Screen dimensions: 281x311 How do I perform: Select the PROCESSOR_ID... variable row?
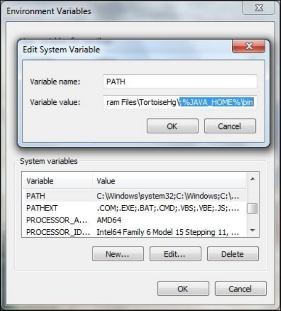[134, 232]
